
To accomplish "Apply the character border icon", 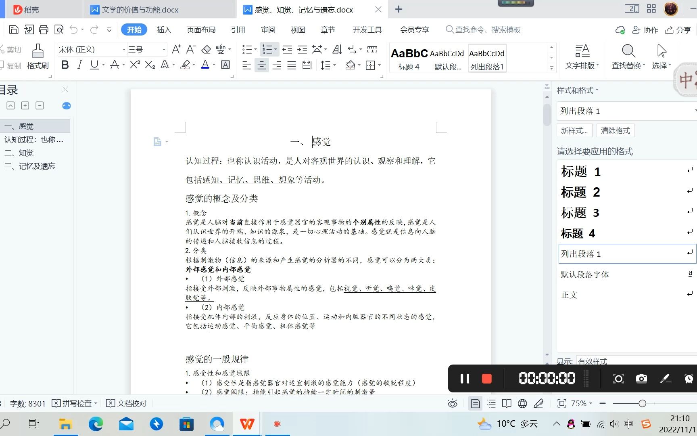I will pyautogui.click(x=226, y=65).
